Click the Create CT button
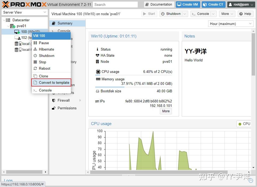 click(213, 5)
